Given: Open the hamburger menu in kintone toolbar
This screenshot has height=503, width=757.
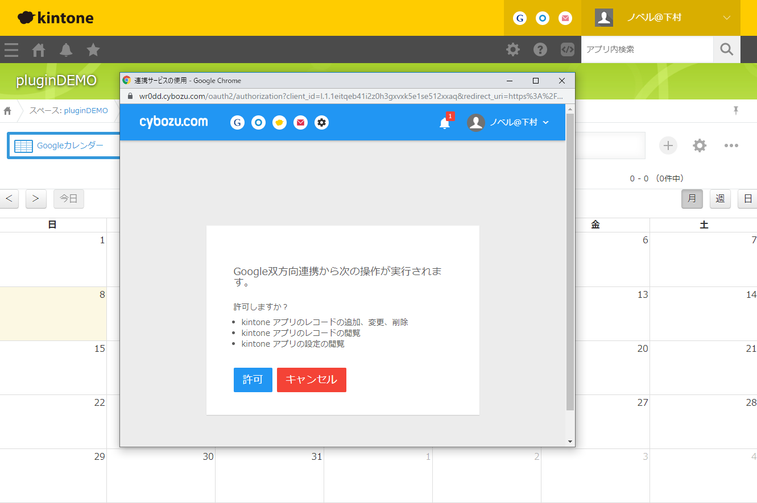Looking at the screenshot, I should tap(11, 49).
